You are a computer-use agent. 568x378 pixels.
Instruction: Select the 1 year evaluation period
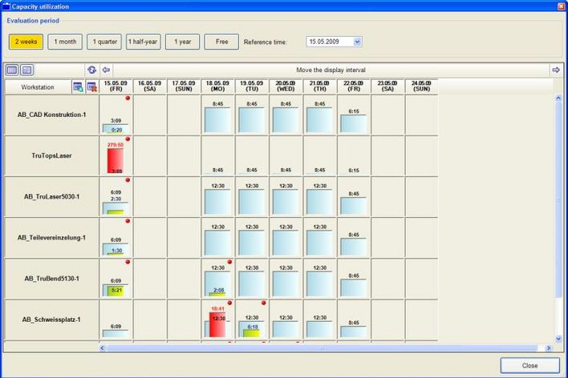point(183,42)
